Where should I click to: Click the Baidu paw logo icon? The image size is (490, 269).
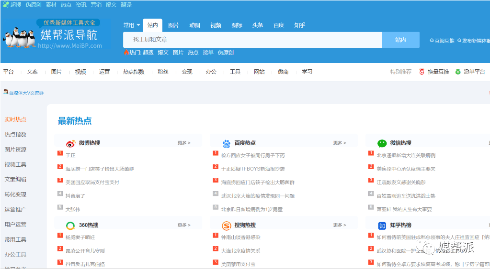coord(227,143)
